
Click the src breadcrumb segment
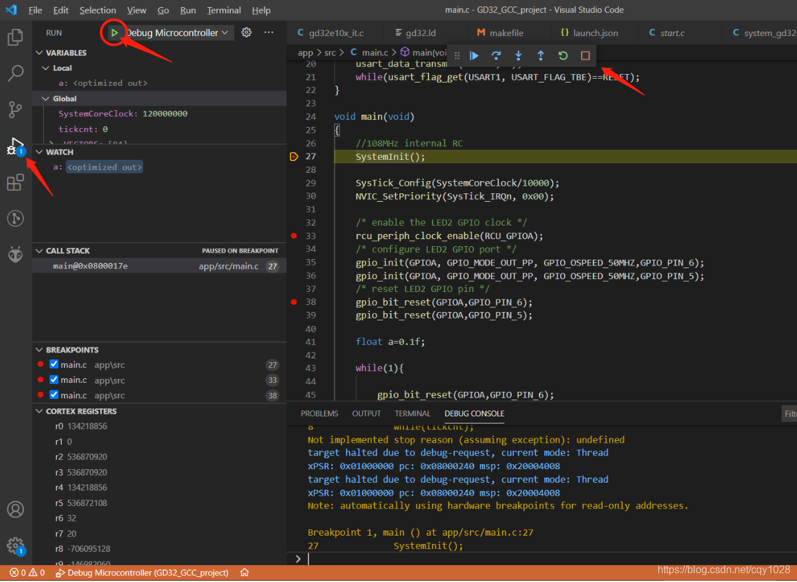pyautogui.click(x=331, y=53)
